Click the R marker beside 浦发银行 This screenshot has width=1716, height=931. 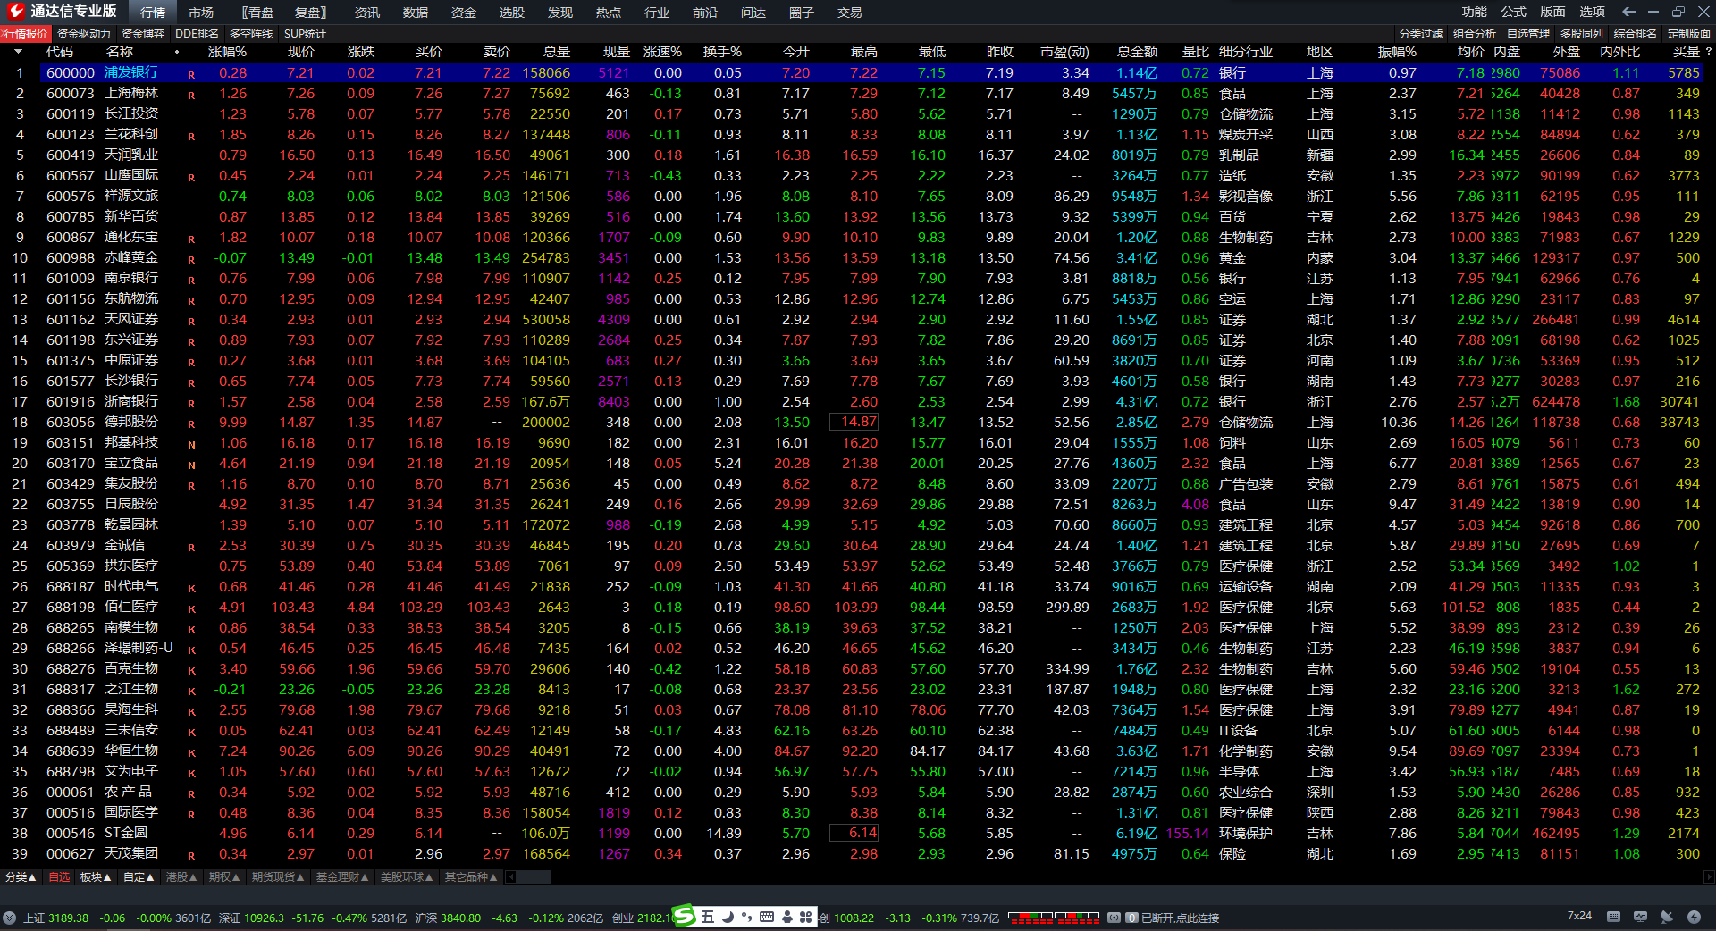(191, 74)
